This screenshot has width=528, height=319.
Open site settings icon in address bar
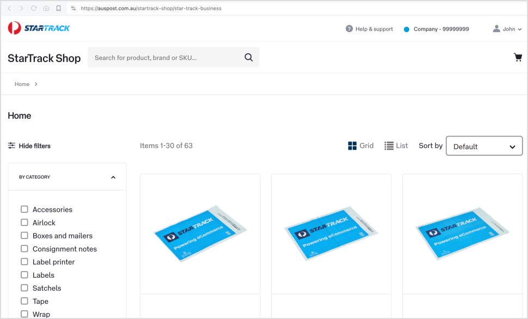coord(73,8)
